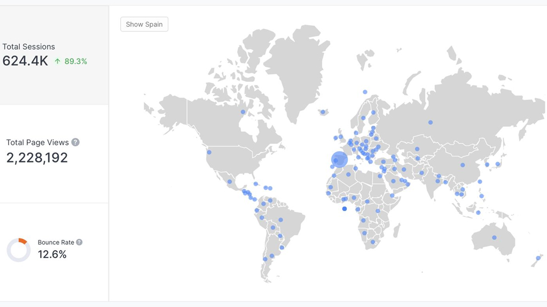547x307 pixels.
Task: Select the data point on Australia
Action: (495, 238)
